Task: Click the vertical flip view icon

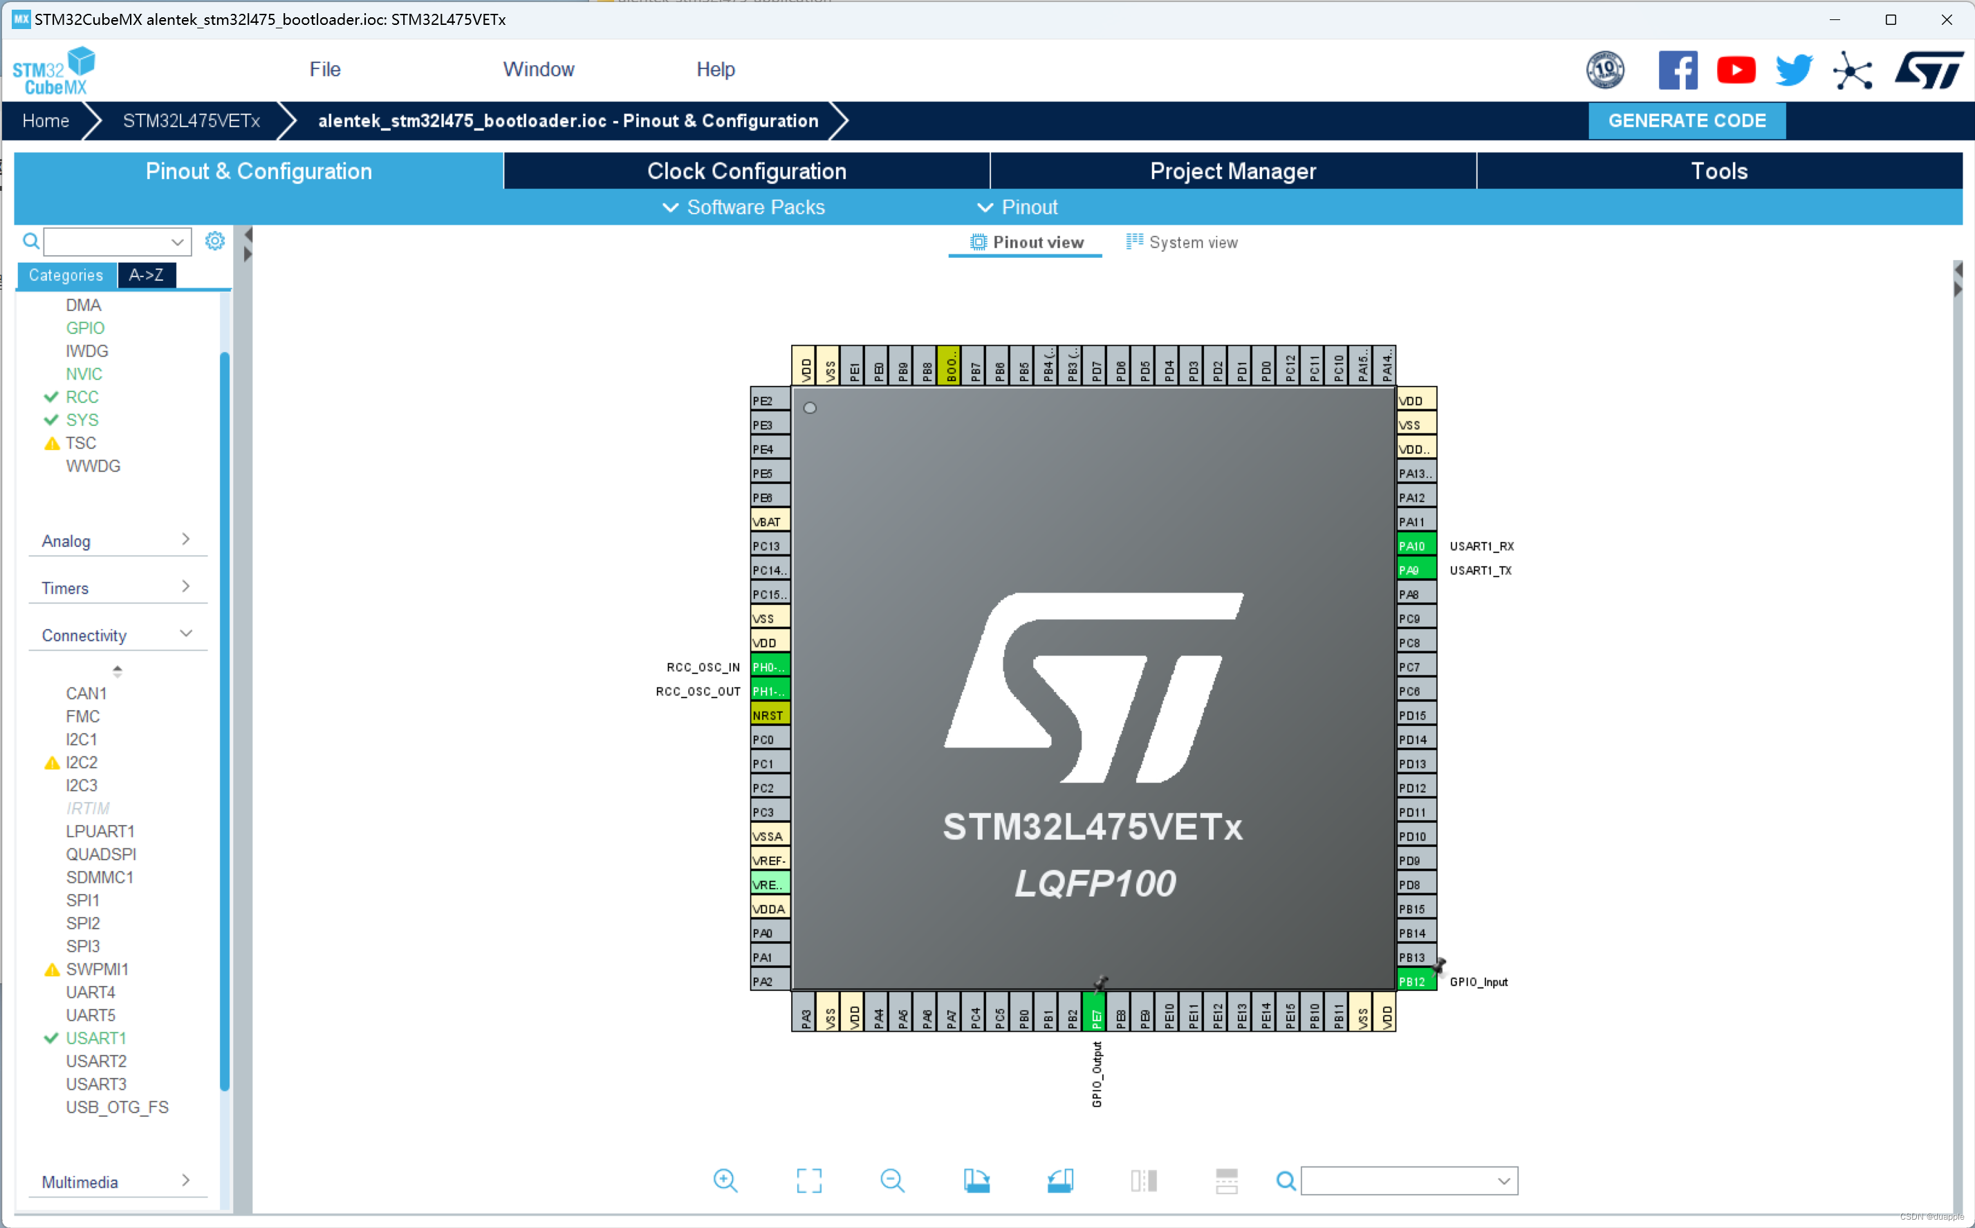Action: [x=1143, y=1180]
